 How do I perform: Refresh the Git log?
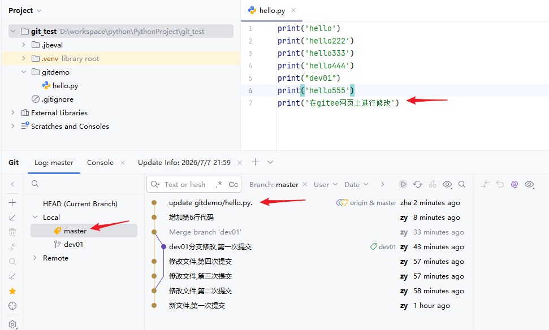pos(418,184)
